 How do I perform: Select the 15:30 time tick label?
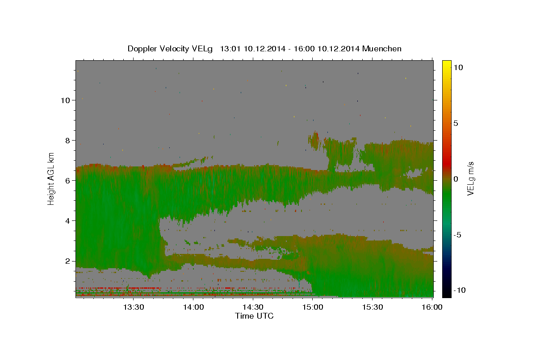pos(372,307)
